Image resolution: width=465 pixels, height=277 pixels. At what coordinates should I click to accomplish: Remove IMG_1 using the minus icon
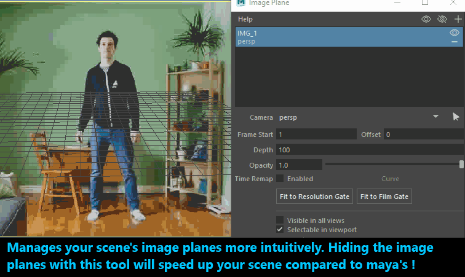click(x=455, y=42)
